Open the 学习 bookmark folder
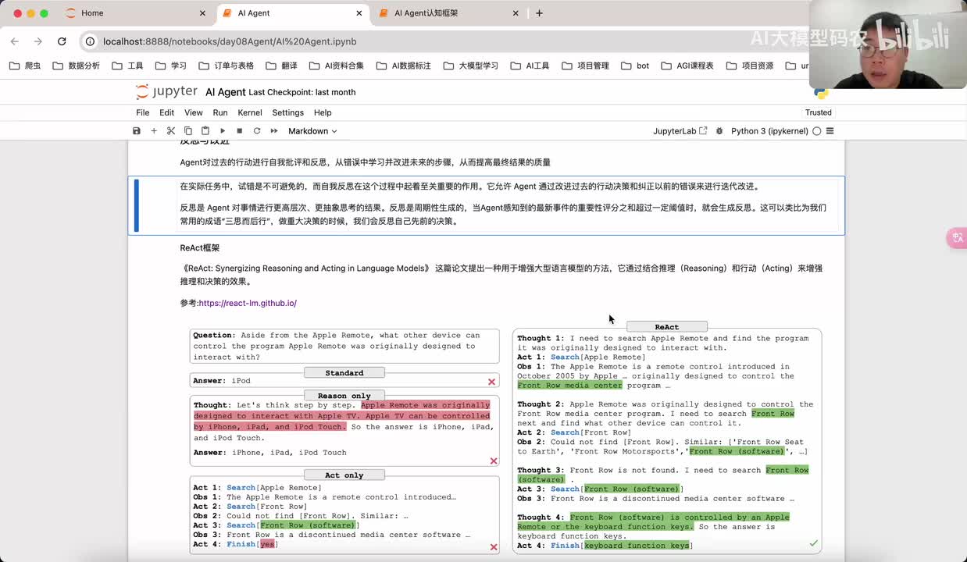This screenshot has width=967, height=562. click(171, 66)
